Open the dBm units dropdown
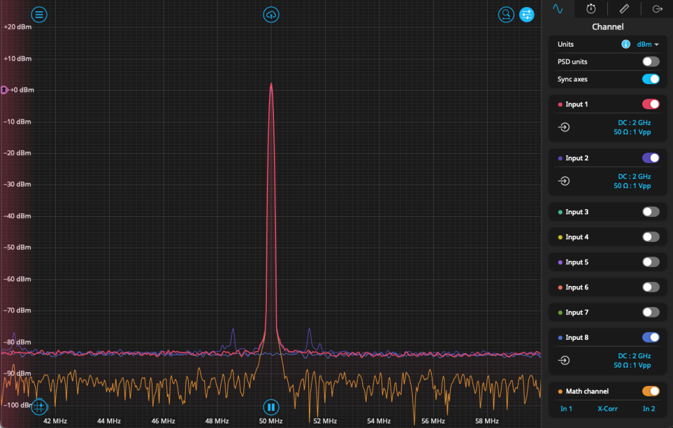Image resolution: width=673 pixels, height=428 pixels. point(647,44)
